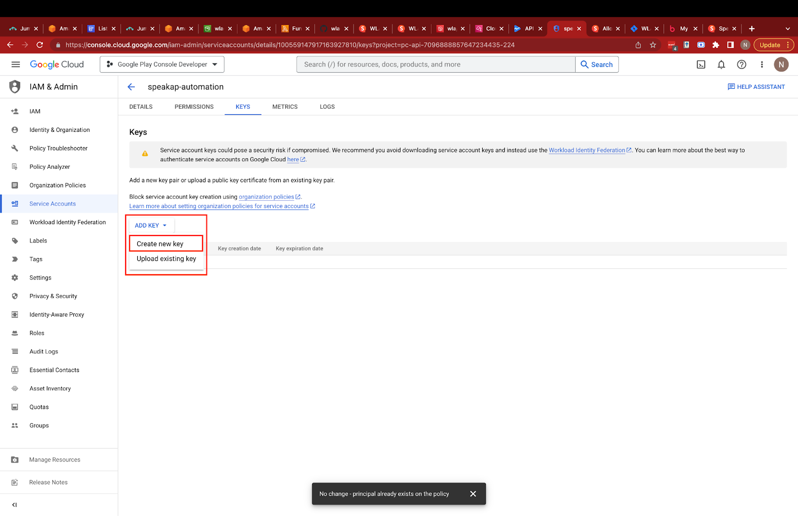
Task: Open Organization Policies in sidebar
Action: point(59,185)
